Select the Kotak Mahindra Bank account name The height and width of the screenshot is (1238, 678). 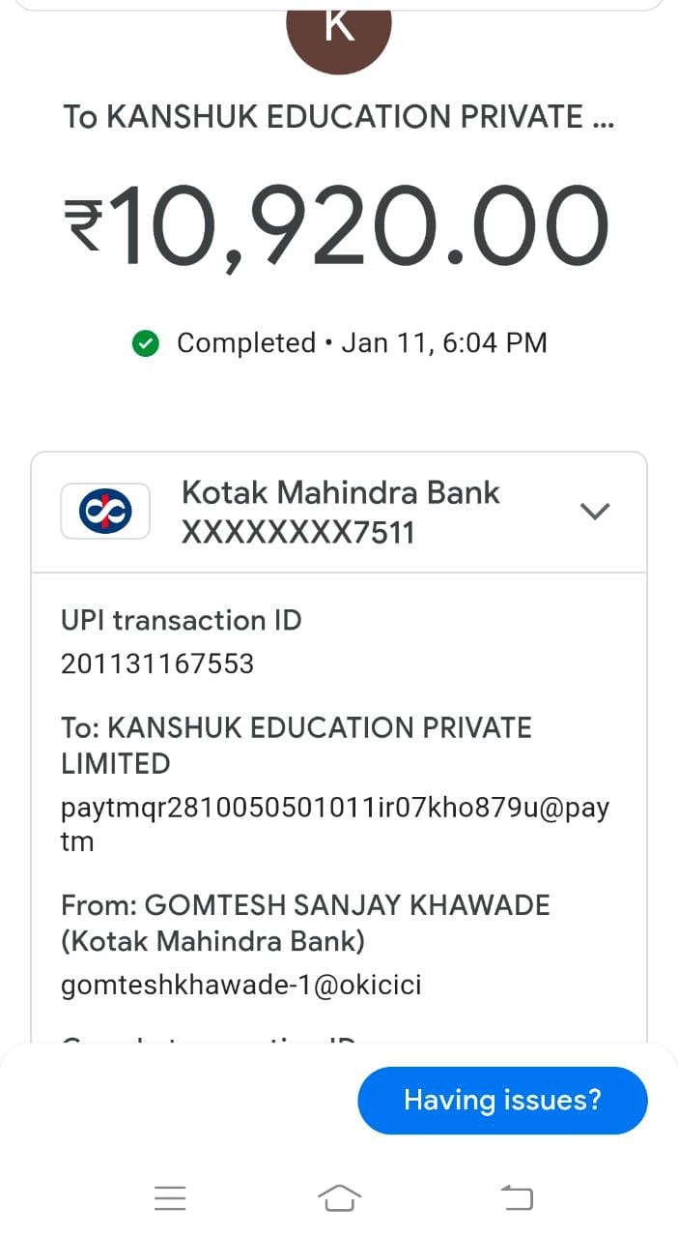coord(340,492)
